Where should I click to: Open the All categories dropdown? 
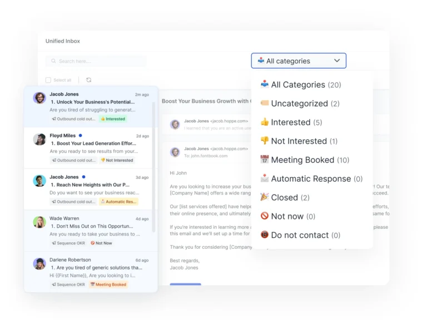coord(298,61)
